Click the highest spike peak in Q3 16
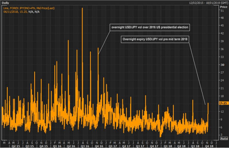This screenshot has height=148, width=229. point(82,8)
